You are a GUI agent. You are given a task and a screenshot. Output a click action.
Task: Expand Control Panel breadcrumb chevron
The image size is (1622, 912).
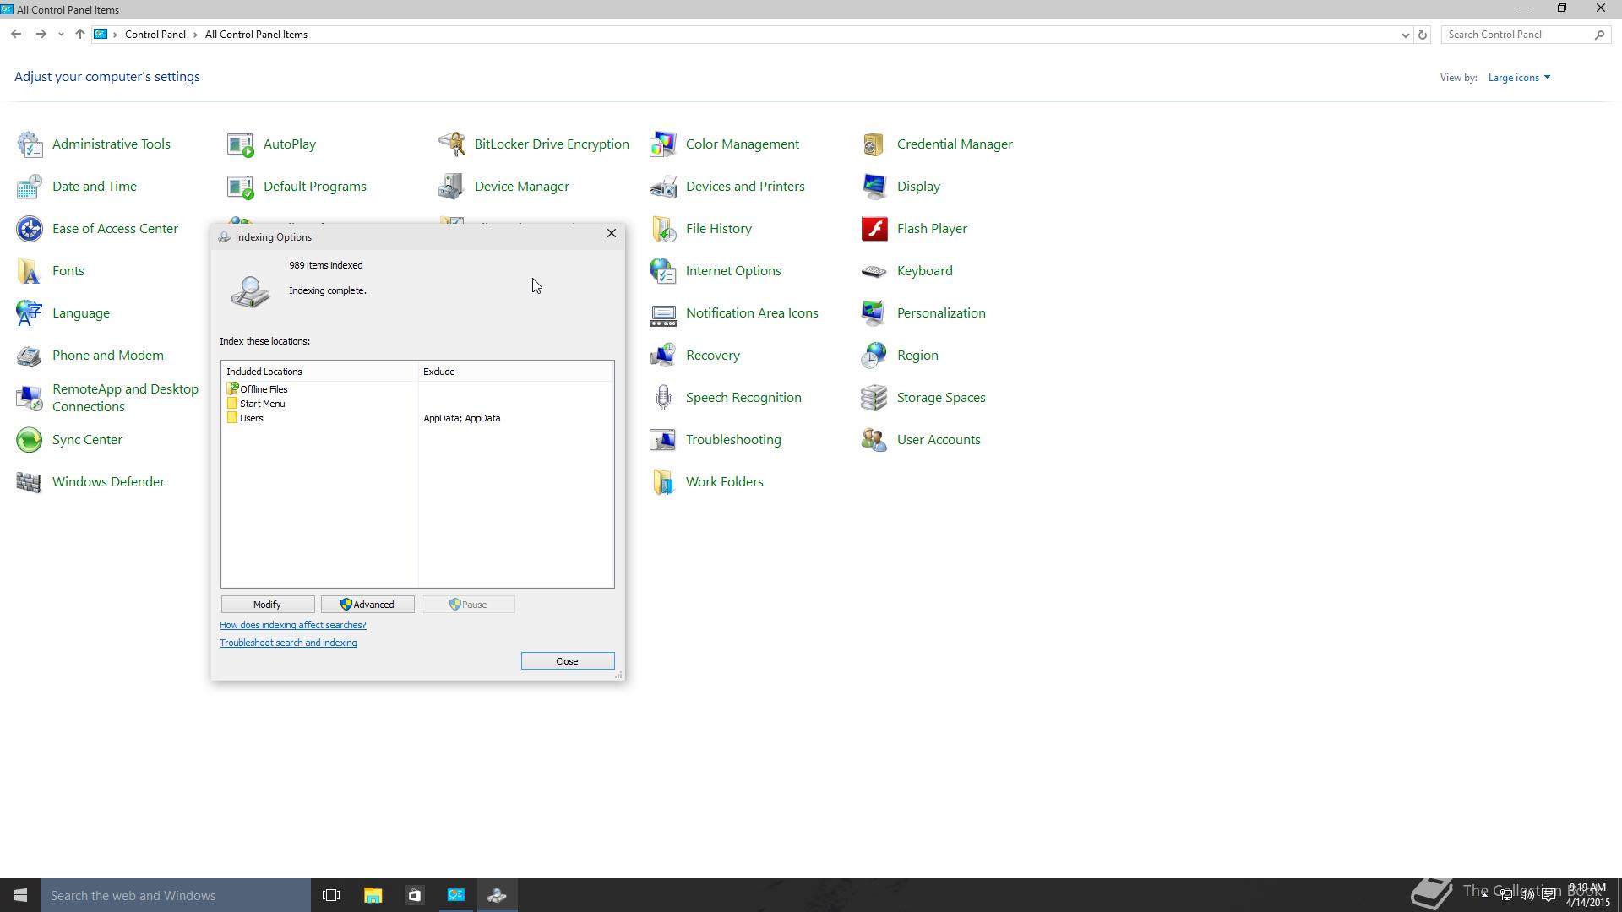[195, 35]
